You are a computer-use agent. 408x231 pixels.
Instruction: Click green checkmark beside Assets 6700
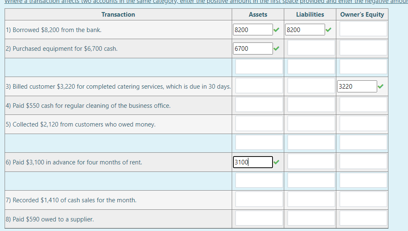pyautogui.click(x=276, y=48)
